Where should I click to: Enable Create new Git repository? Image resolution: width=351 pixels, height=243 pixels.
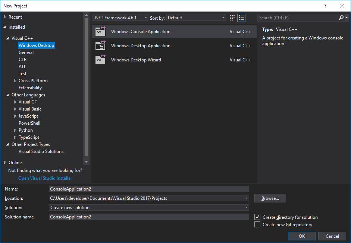point(257,224)
